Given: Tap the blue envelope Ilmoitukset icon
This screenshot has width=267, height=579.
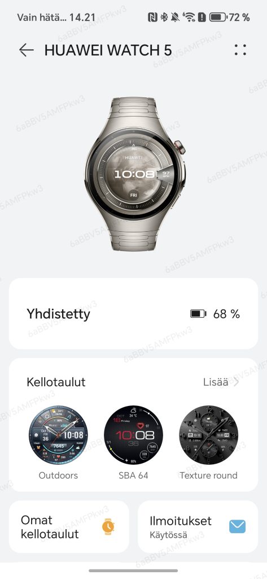Looking at the screenshot, I should [x=237, y=526].
